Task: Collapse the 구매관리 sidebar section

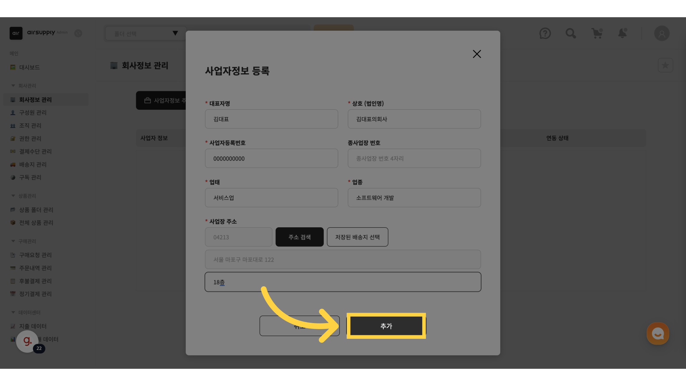Action: [x=13, y=241]
